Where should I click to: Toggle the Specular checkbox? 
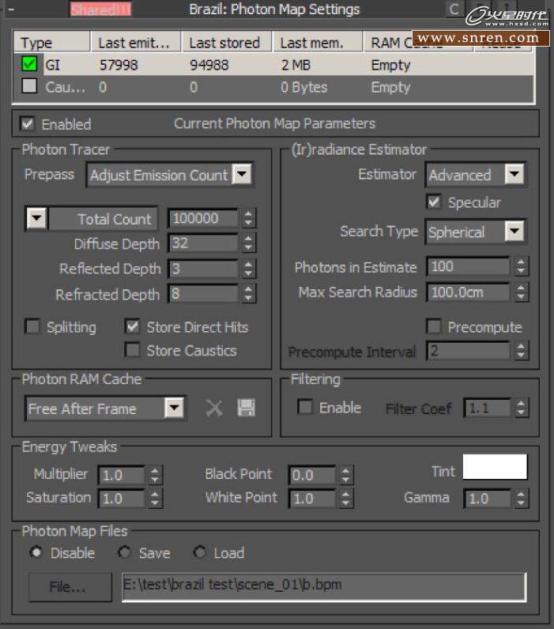434,202
